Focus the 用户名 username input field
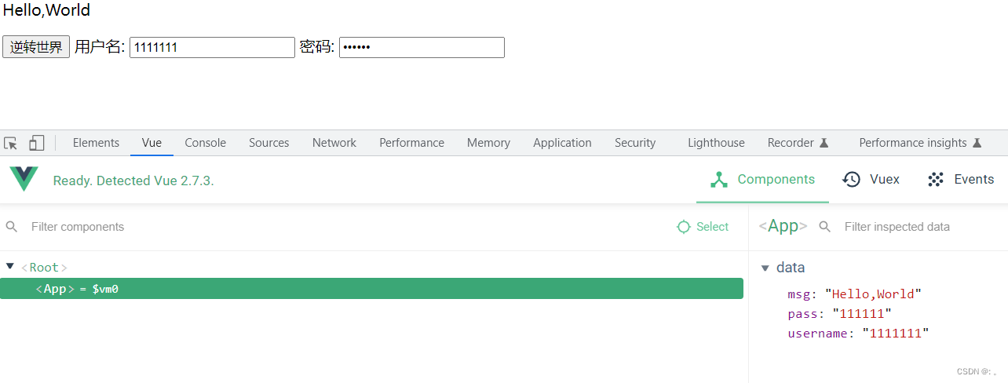 point(212,47)
